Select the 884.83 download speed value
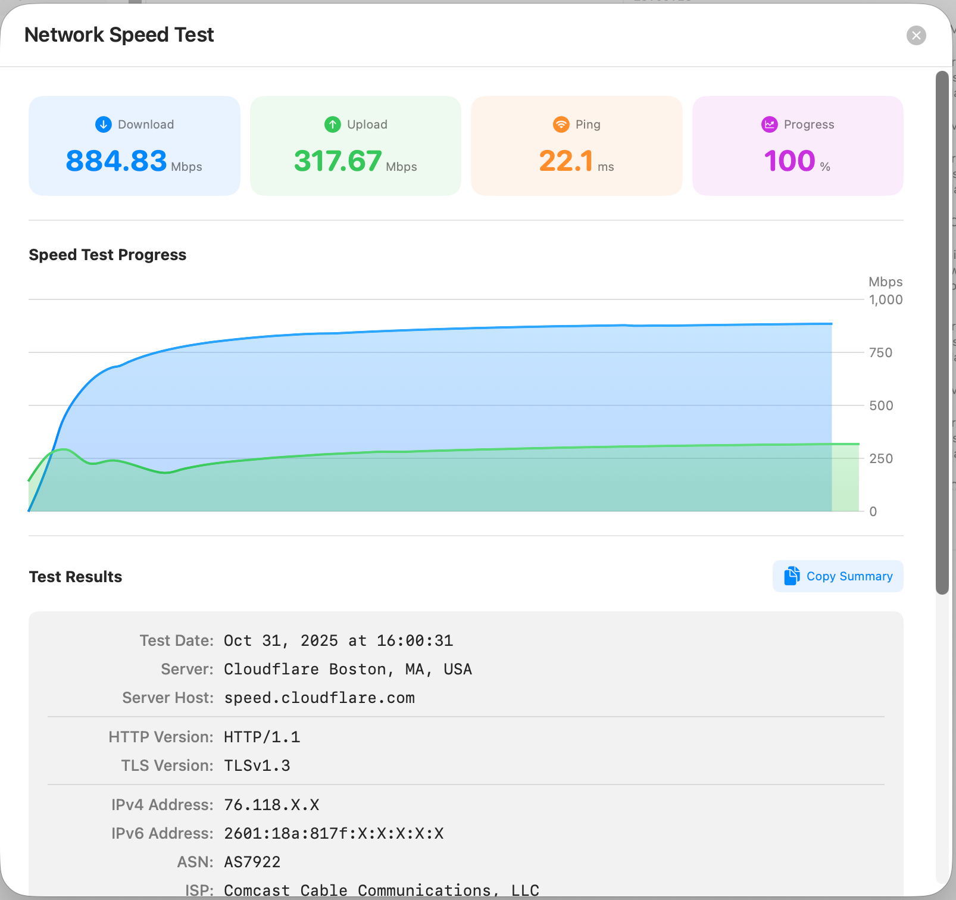956x900 pixels. 116,161
